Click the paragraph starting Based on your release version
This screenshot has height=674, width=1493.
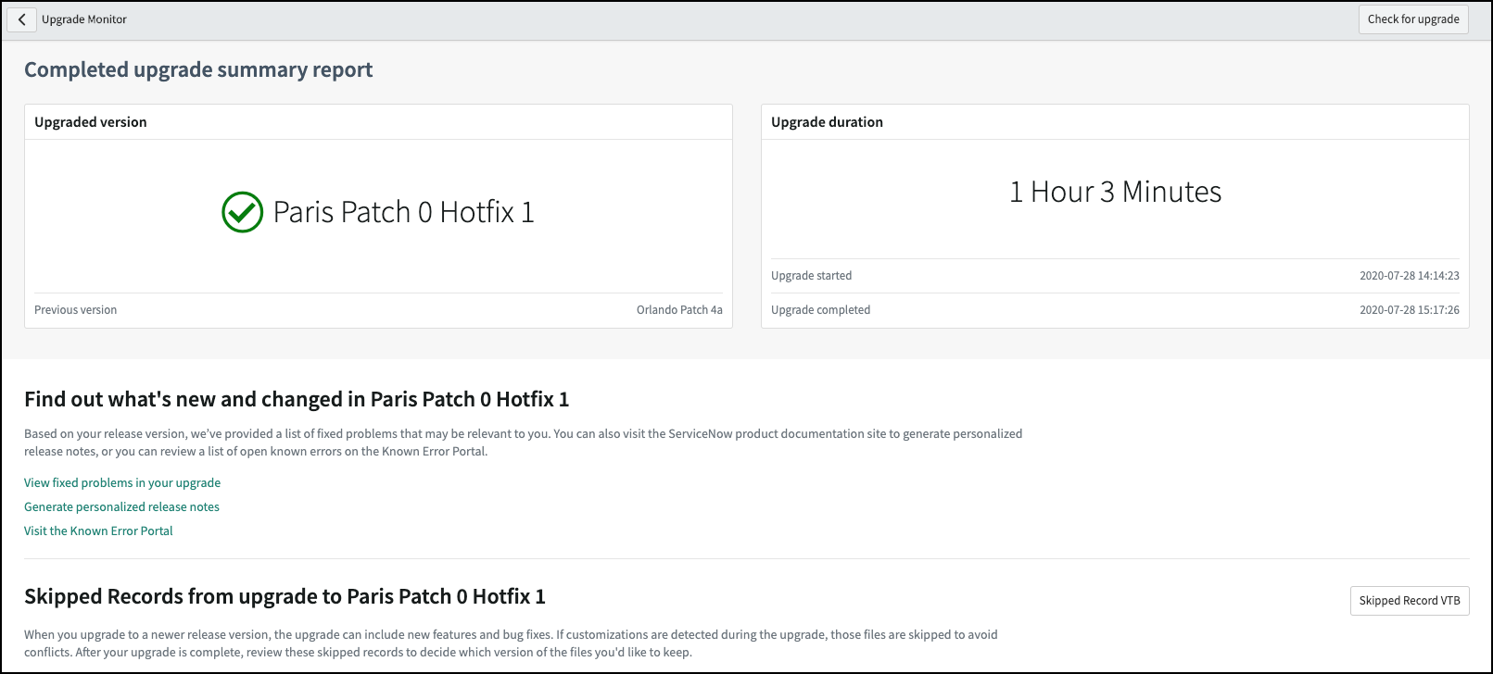[x=524, y=443]
